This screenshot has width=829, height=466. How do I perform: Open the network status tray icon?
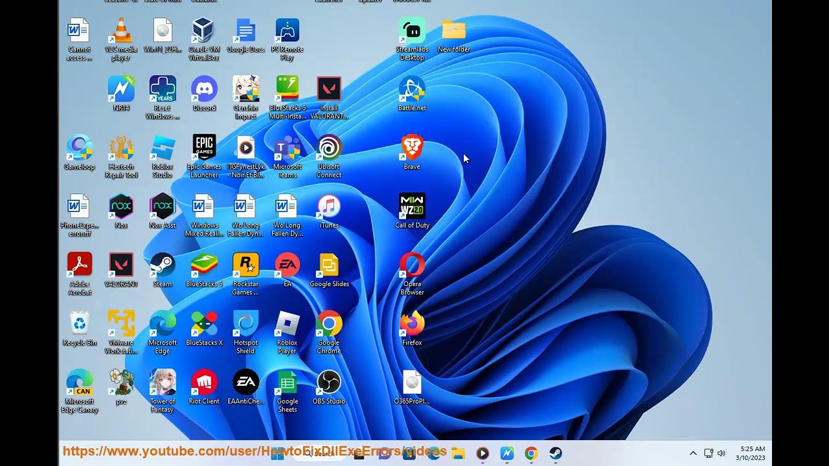pos(709,453)
